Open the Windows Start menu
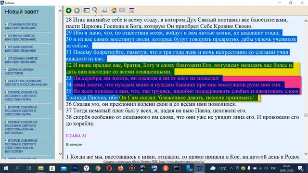The image size is (308, 173). point(6,168)
